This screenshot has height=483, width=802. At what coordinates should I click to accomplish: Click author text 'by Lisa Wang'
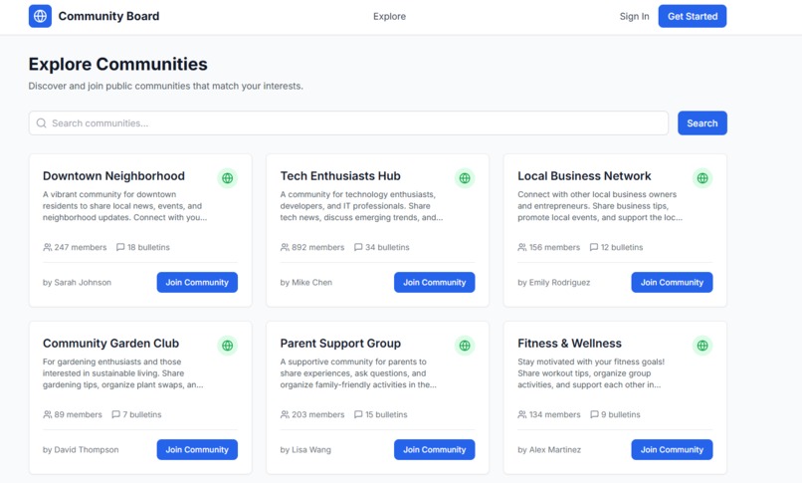coord(305,450)
